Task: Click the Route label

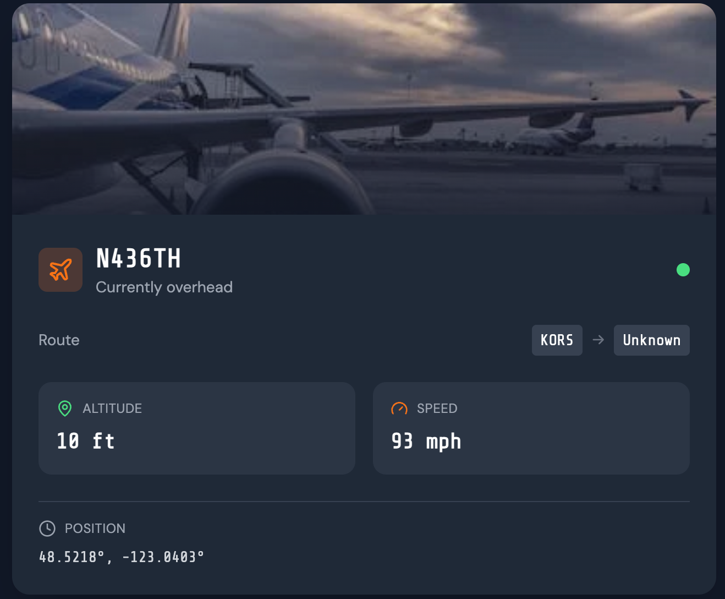Action: (59, 340)
